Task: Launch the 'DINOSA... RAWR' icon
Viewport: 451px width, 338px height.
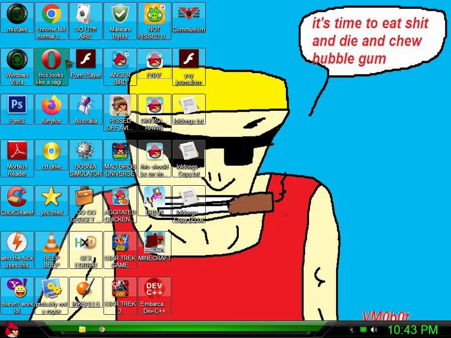Action: [155, 112]
